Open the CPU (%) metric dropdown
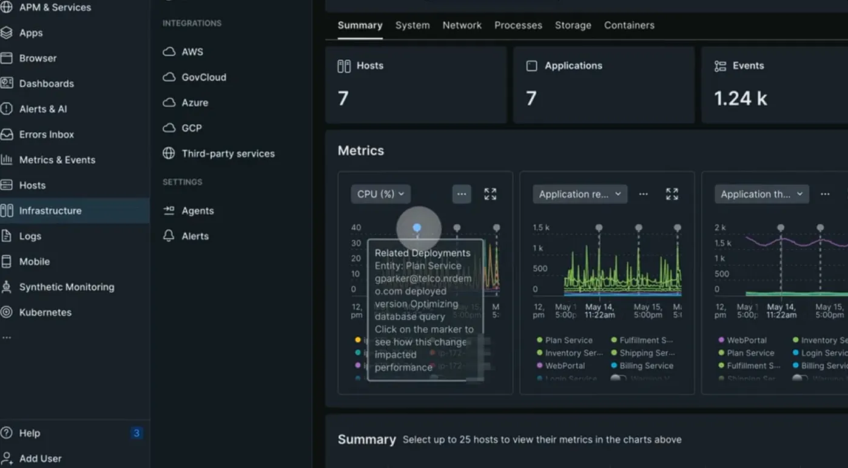Image resolution: width=848 pixels, height=468 pixels. tap(381, 194)
